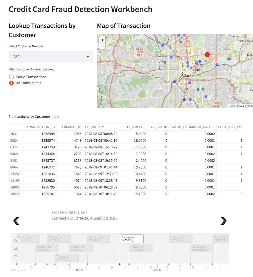This screenshot has height=277, width=253.
Task: Open the customer number dropdown showing 1380
Action: 51,57
